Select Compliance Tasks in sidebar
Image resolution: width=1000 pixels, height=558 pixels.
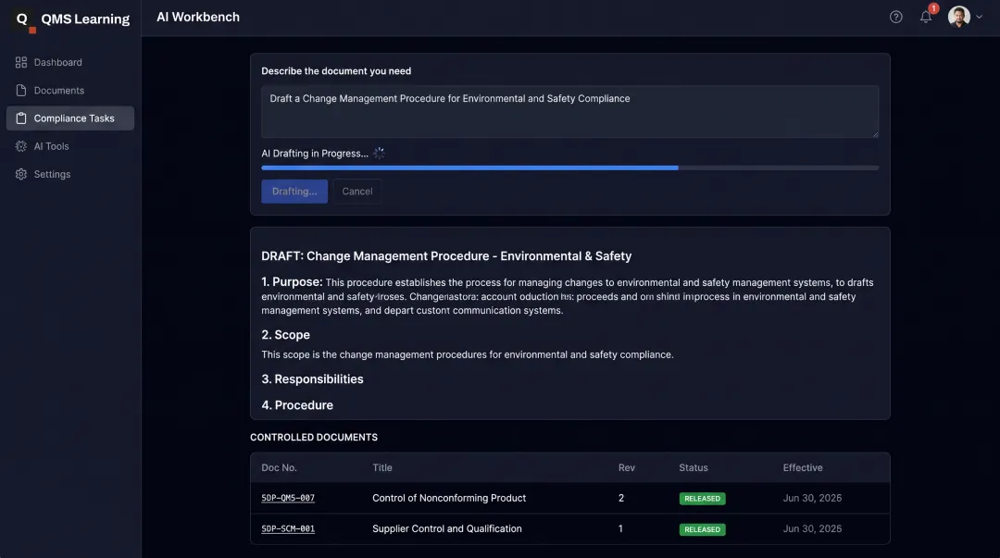click(70, 118)
